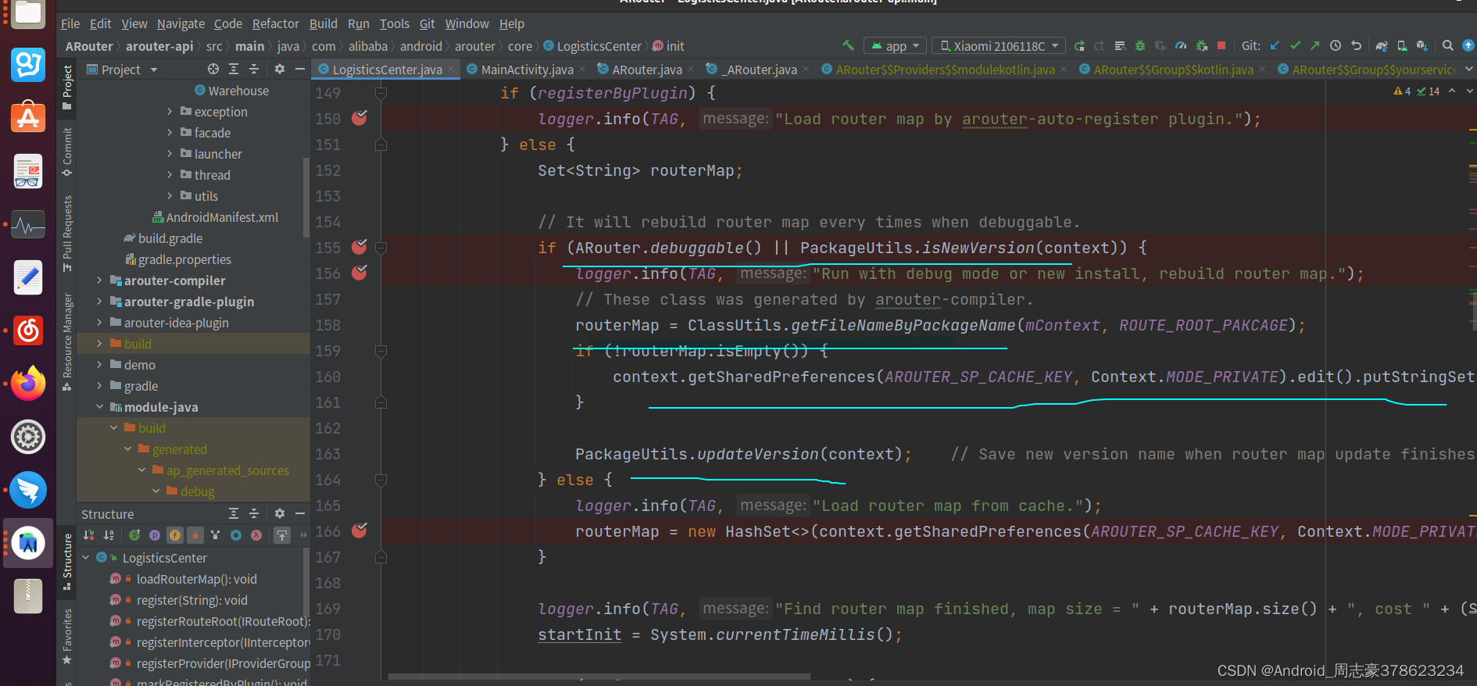Expand the demo folder
Image resolution: width=1477 pixels, height=686 pixels.
pyautogui.click(x=99, y=365)
